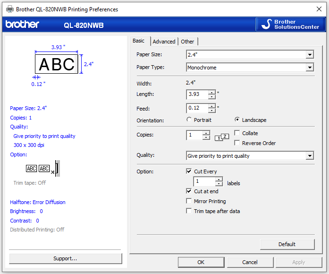
Task: Decrease the Copies count with down arrow
Action: pyautogui.click(x=206, y=137)
